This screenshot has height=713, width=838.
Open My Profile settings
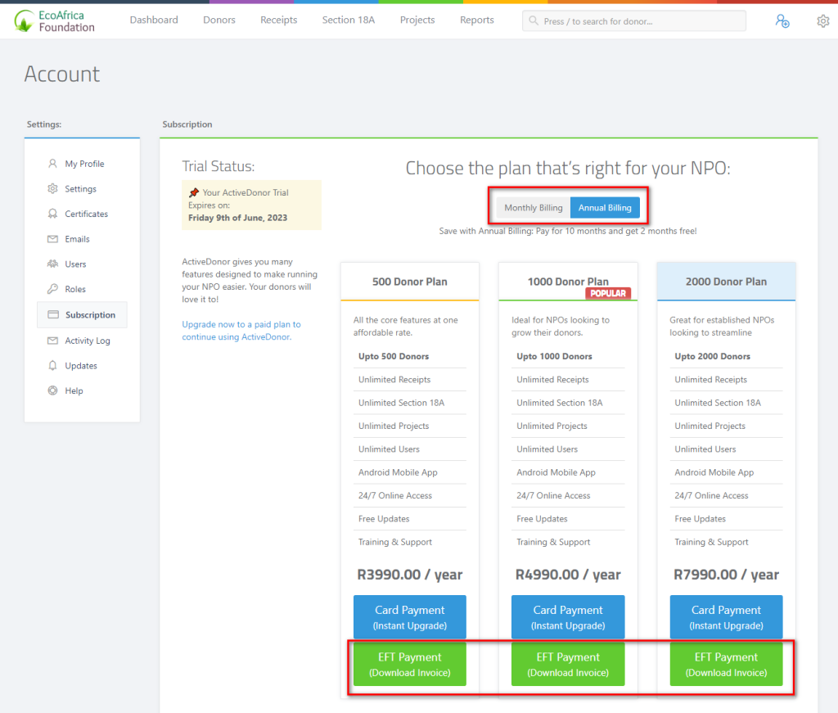click(83, 164)
